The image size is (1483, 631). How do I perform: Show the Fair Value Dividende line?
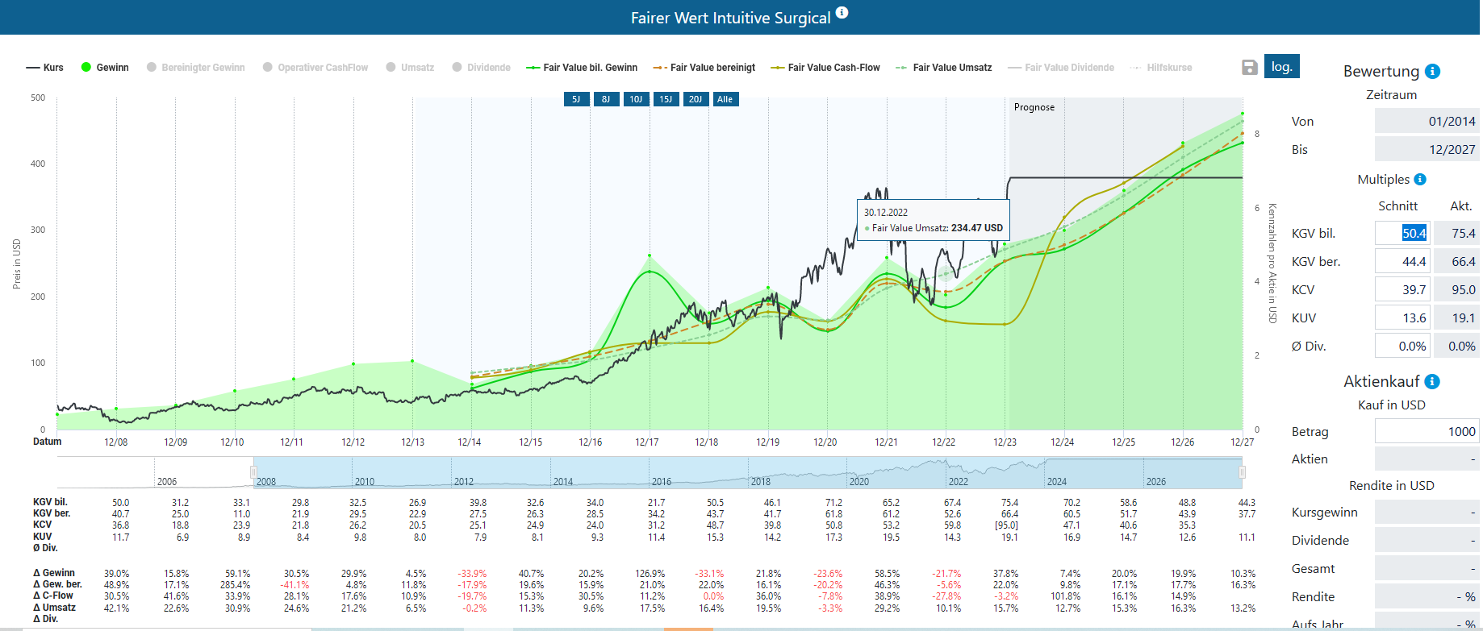(1061, 68)
